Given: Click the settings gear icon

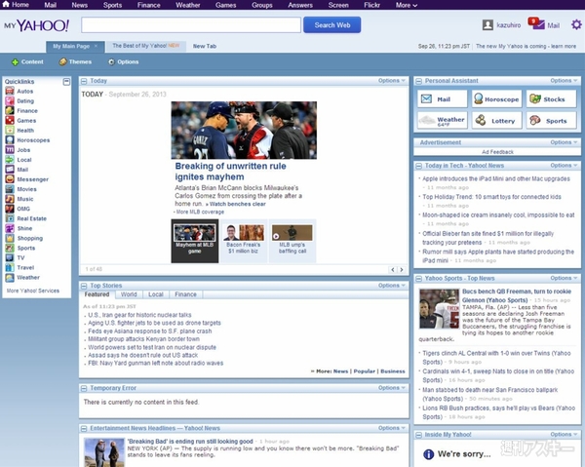Looking at the screenshot, I should [576, 25].
